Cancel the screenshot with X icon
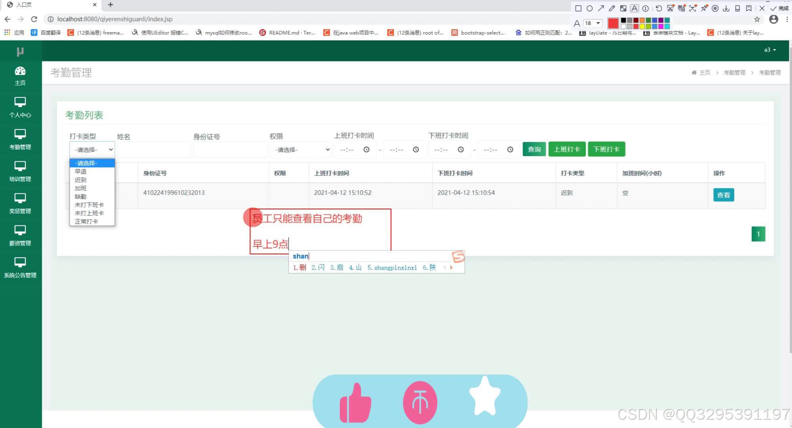 tap(762, 8)
